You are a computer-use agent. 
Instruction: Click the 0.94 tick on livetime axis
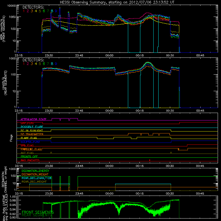(x=13, y=209)
